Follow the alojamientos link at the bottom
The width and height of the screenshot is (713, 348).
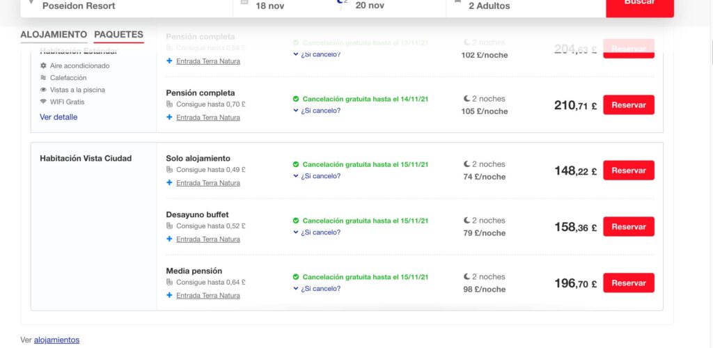pyautogui.click(x=57, y=340)
